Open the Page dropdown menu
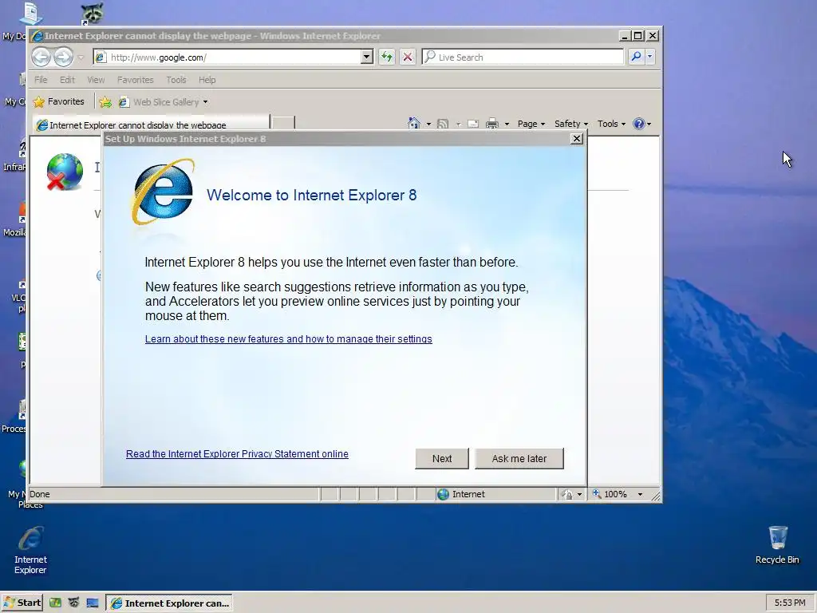The image size is (817, 613). tap(531, 124)
